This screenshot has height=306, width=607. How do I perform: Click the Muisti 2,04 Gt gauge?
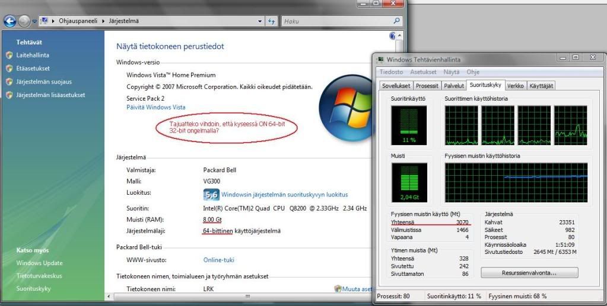pos(409,182)
